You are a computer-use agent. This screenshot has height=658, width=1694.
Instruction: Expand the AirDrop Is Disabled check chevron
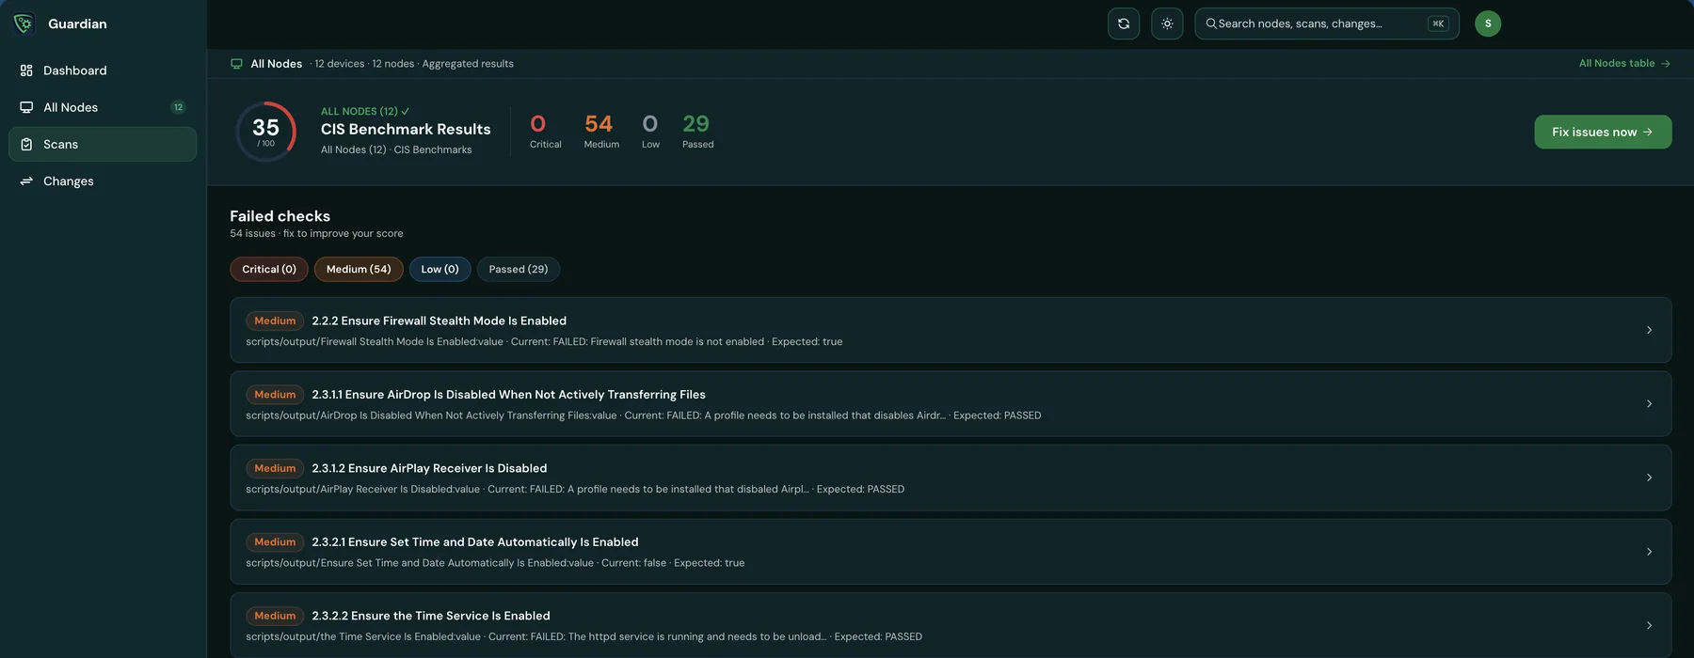coord(1649,404)
